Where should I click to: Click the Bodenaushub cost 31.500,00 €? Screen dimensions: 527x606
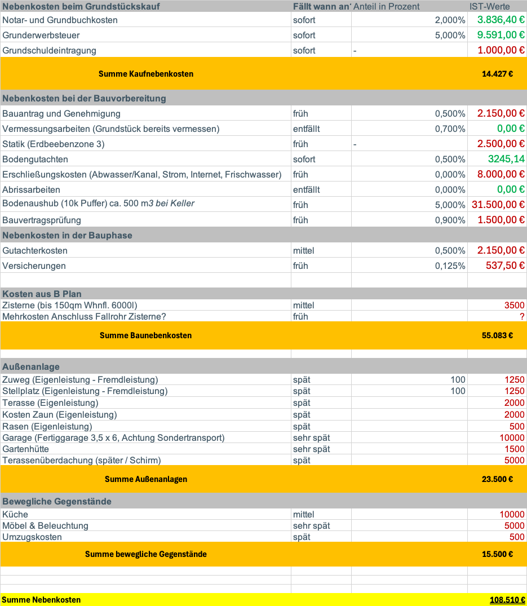[x=498, y=205]
